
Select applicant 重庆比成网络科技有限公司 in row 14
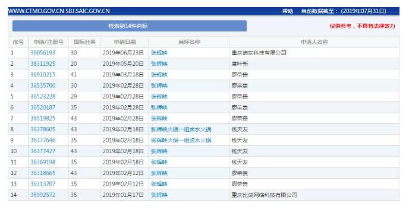click(x=264, y=195)
